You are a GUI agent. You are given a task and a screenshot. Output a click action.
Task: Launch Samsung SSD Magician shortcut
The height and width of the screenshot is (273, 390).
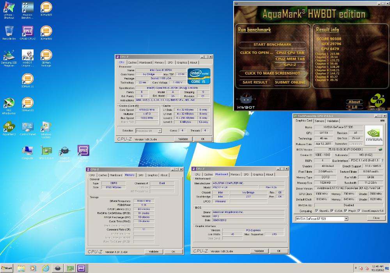point(9,58)
